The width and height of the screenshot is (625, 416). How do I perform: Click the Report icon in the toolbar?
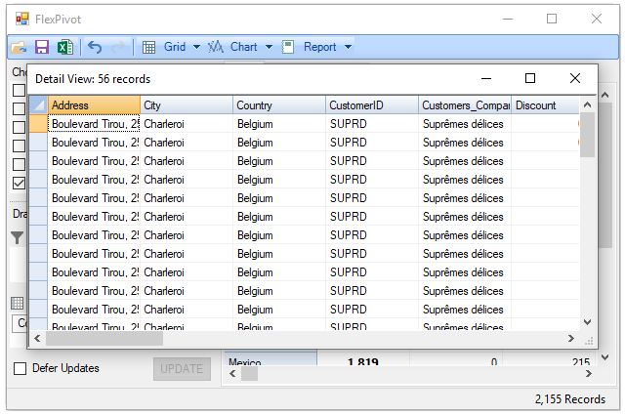(288, 47)
